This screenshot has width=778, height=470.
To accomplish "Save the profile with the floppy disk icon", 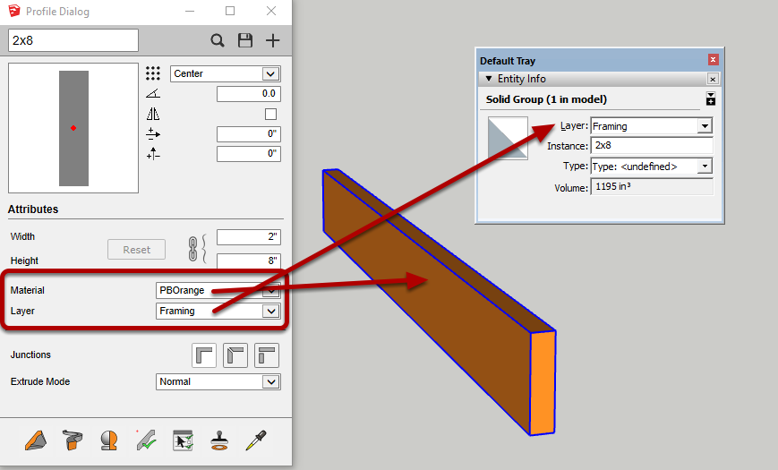I will point(245,40).
